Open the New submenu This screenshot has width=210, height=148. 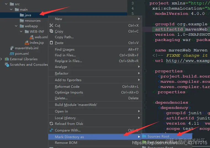pos(95,19)
